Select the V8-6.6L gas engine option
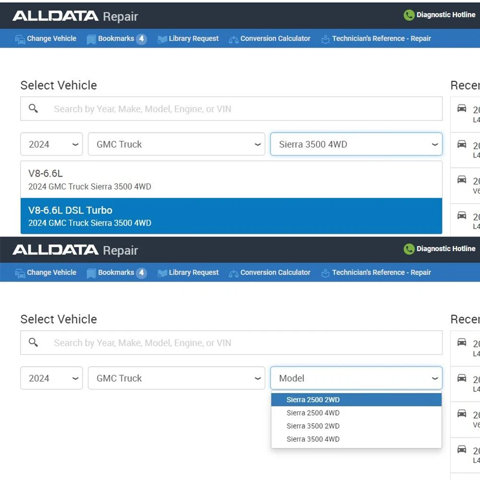480x480 pixels. tap(231, 180)
